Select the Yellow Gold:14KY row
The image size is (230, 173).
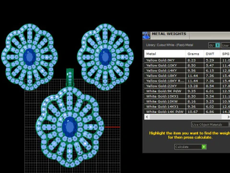187,71
